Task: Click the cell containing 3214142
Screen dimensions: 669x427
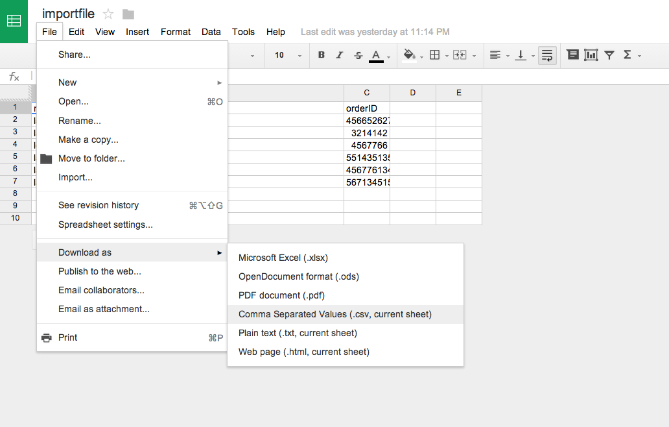Action: [367, 133]
